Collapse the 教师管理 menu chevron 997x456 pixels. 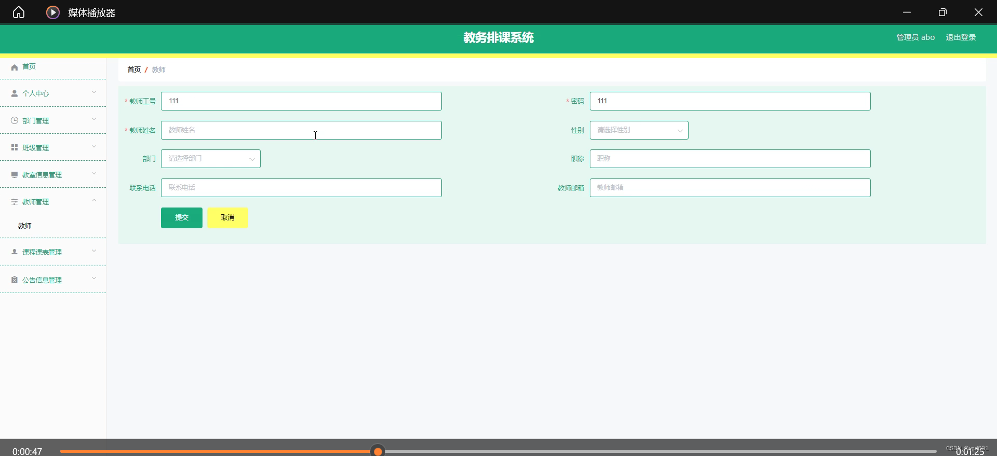pyautogui.click(x=94, y=201)
